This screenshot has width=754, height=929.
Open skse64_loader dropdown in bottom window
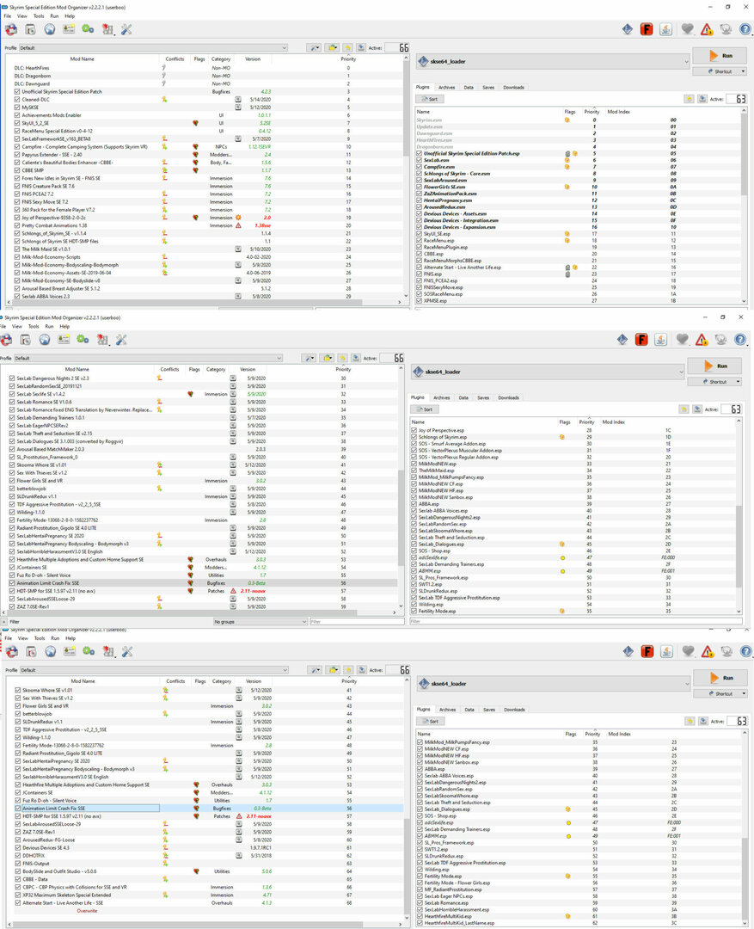[554, 683]
